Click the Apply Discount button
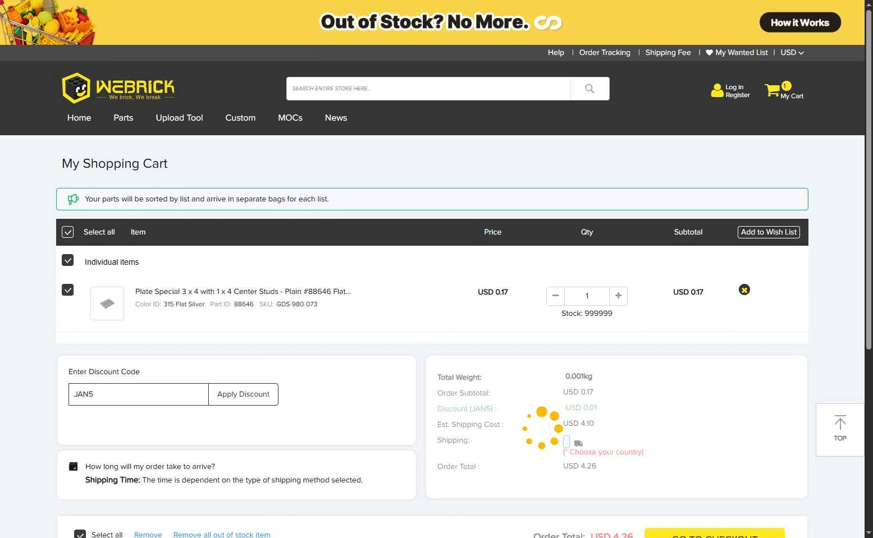Screen dimensions: 873x538 [x=243, y=394]
